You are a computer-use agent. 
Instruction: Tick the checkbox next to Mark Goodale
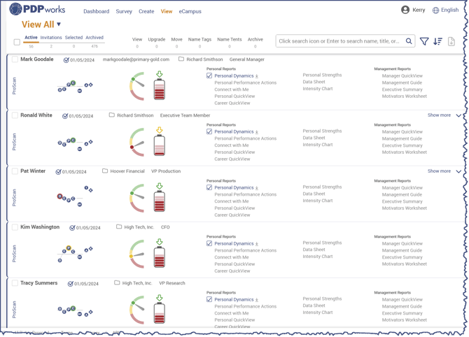(15, 59)
